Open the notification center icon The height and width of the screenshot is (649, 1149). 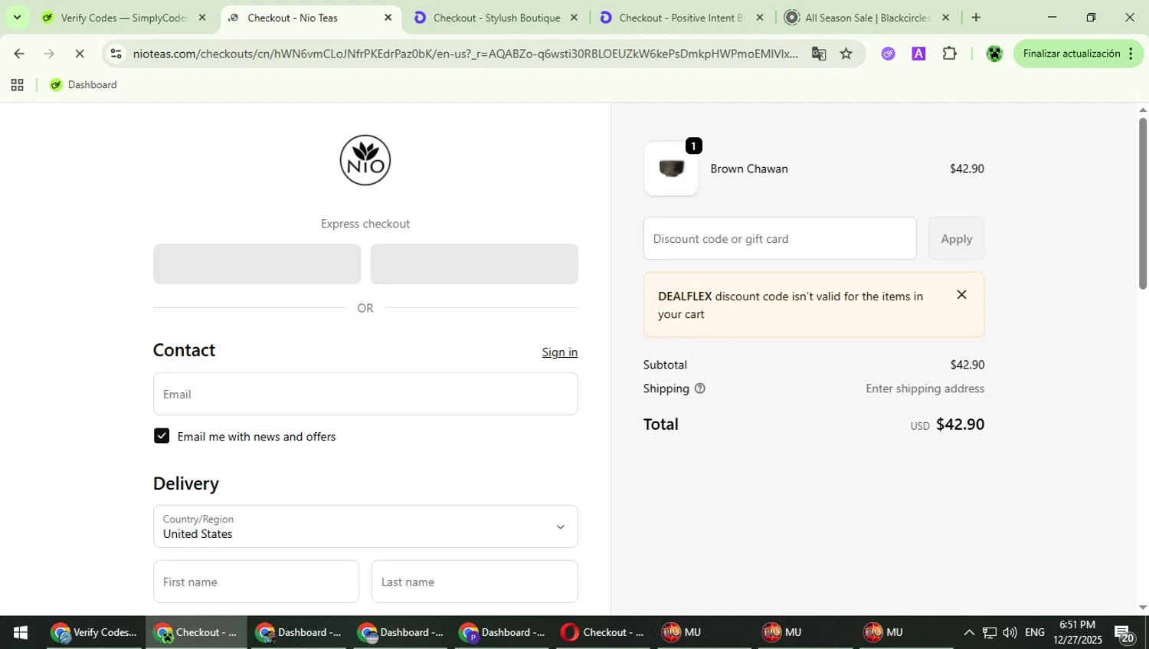coord(1124,634)
